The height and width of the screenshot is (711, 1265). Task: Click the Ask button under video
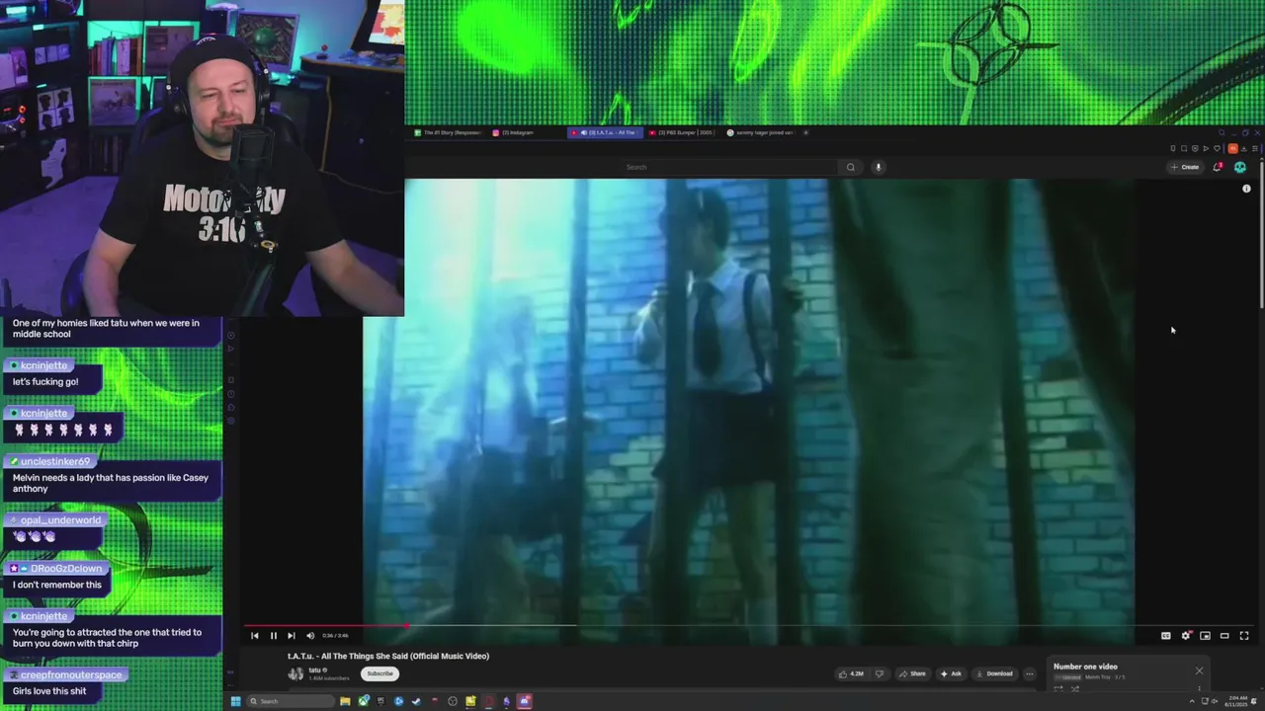pos(951,673)
